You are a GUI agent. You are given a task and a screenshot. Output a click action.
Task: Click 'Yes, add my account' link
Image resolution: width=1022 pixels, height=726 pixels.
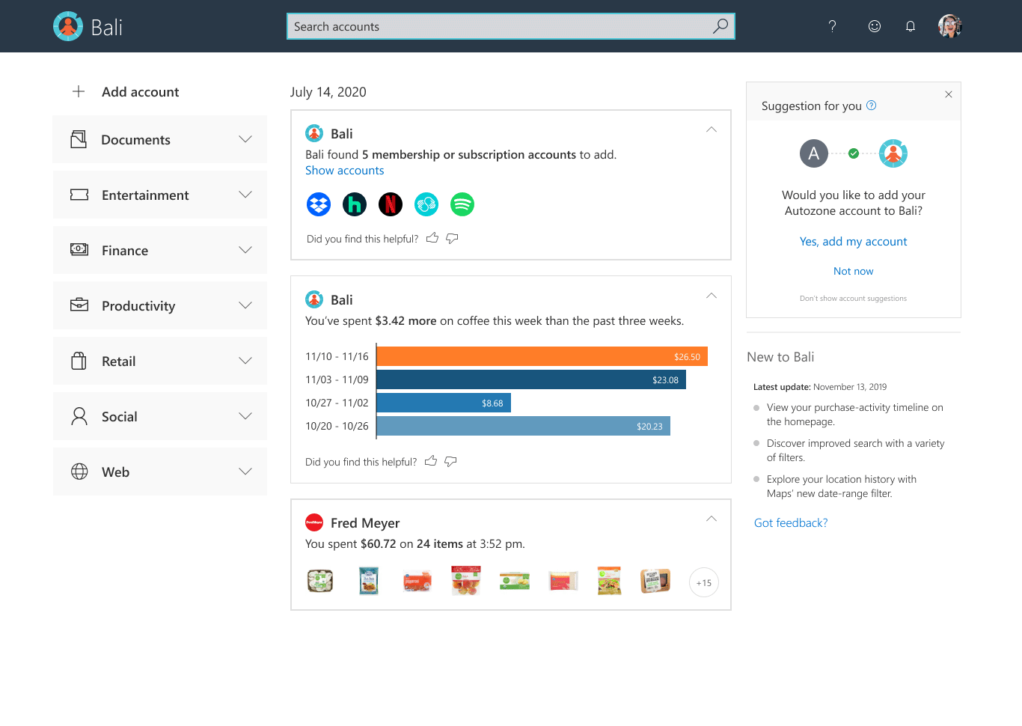853,242
